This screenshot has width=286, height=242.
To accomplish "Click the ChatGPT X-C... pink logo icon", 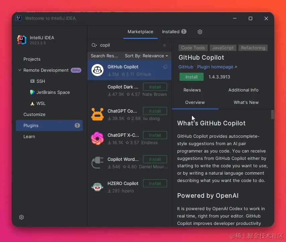I will 97,138.
